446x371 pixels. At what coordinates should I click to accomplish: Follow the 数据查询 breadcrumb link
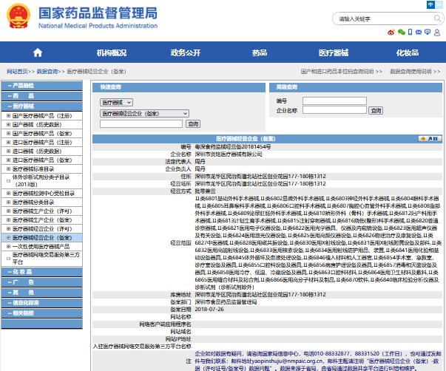[47, 72]
